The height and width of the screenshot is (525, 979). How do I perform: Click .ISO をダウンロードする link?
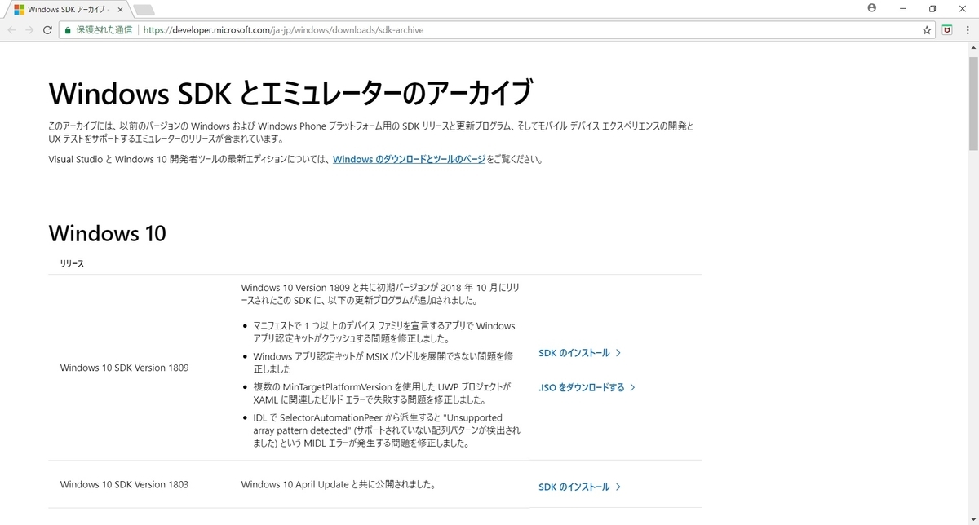coord(582,386)
